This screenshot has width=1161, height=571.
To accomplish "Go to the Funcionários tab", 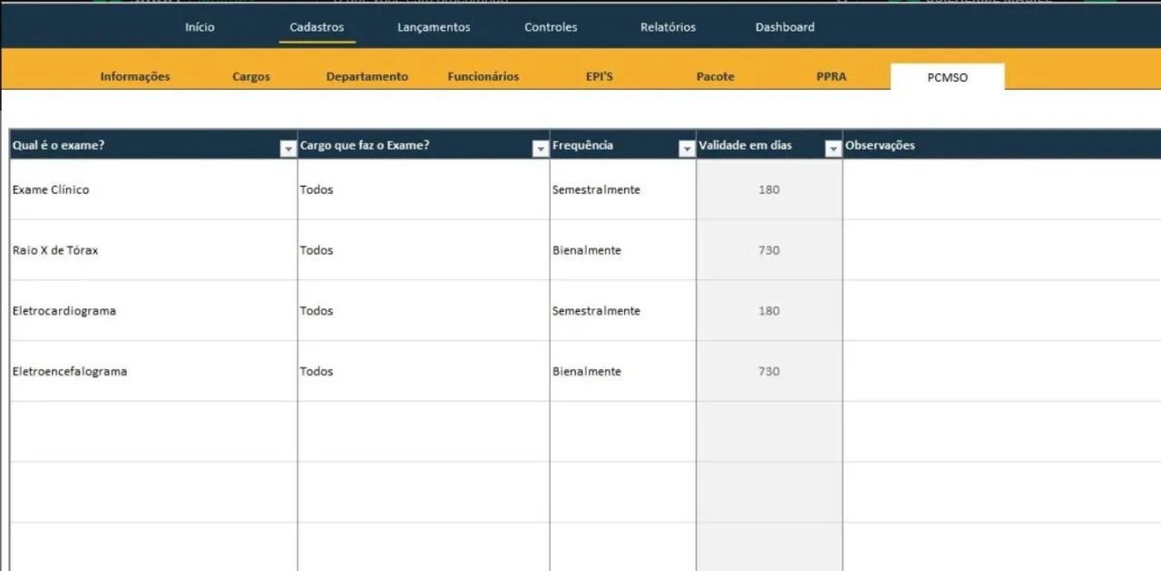I will click(x=483, y=77).
